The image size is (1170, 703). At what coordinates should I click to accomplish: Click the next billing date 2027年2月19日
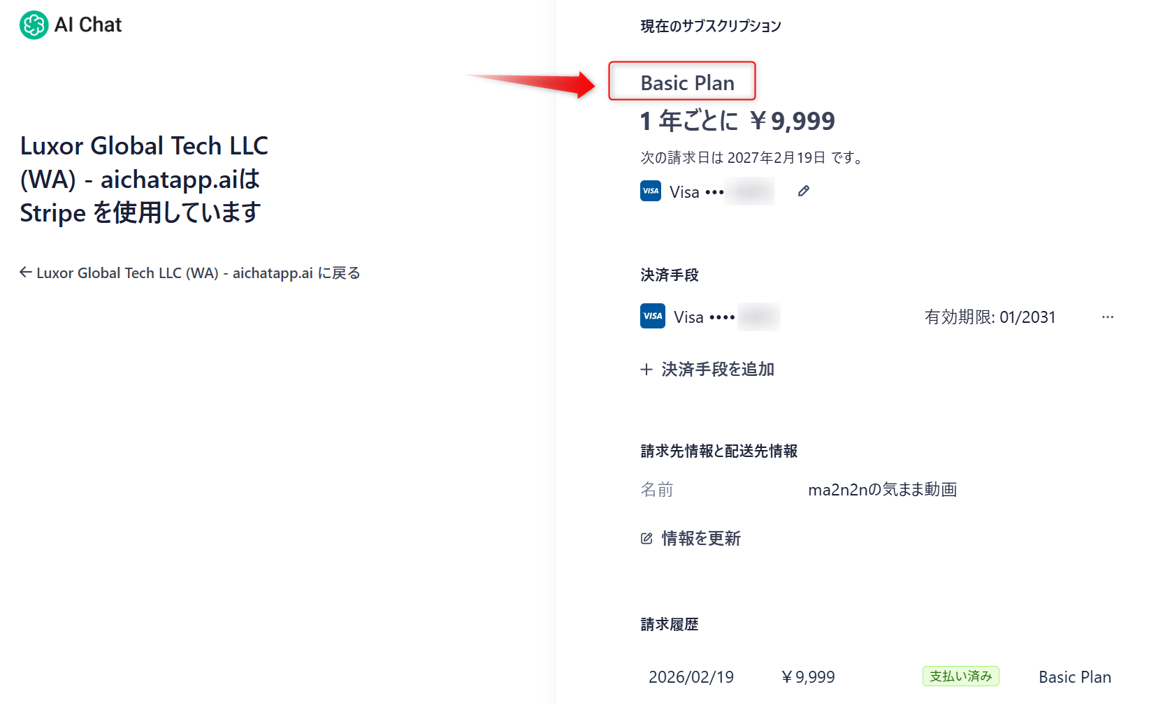coord(776,157)
